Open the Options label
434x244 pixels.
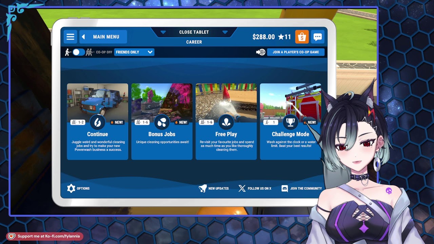pyautogui.click(x=83, y=188)
